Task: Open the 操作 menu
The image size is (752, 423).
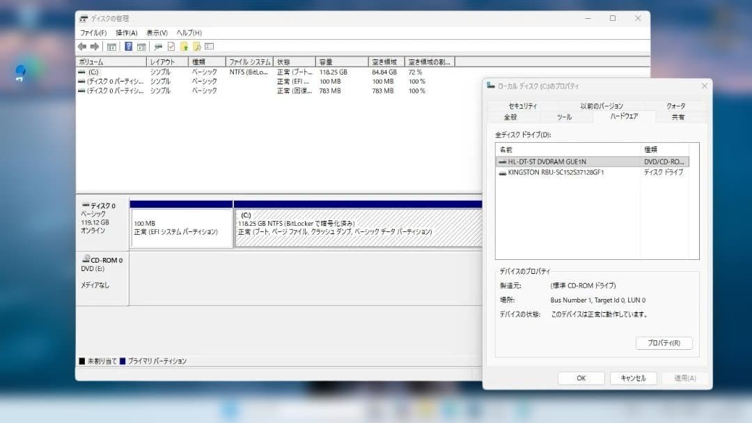Action: tap(125, 32)
